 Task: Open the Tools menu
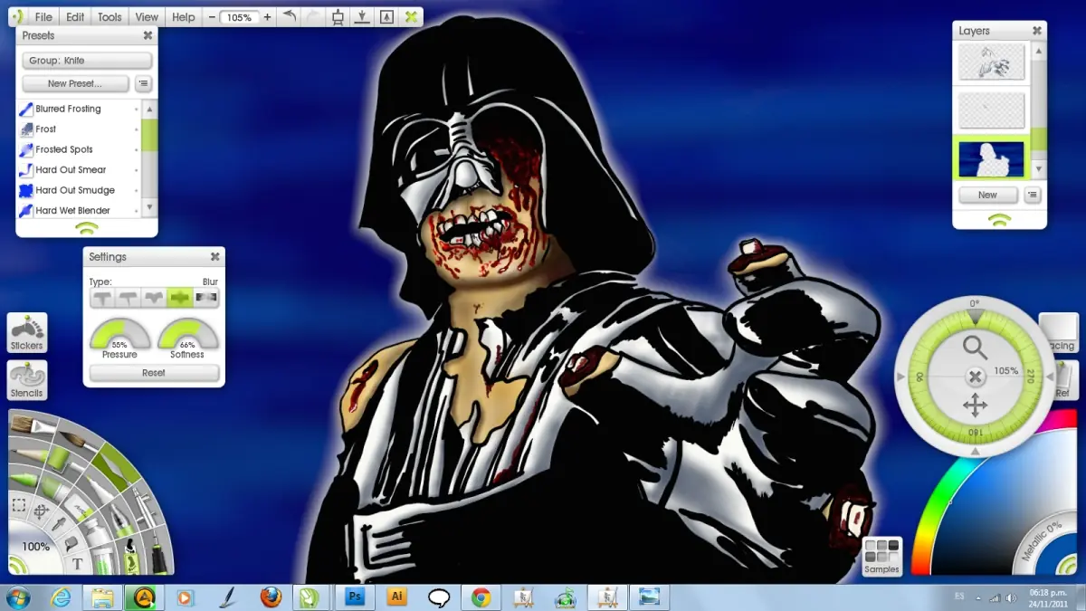point(110,17)
